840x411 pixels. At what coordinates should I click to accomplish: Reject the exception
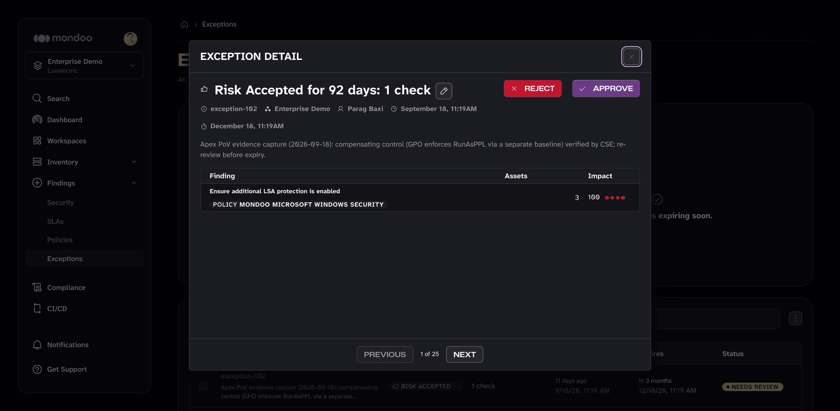pos(532,89)
